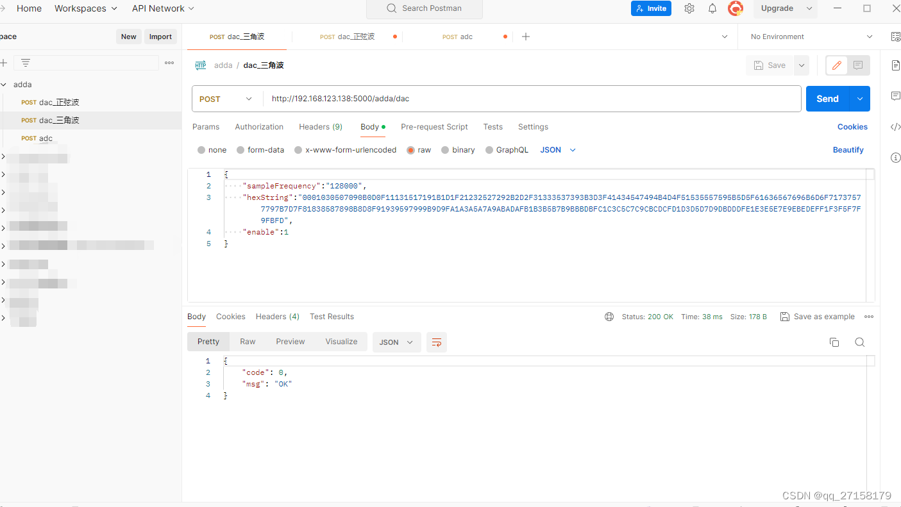This screenshot has width=901, height=507.
Task: Copy the response body to clipboard
Action: point(834,342)
